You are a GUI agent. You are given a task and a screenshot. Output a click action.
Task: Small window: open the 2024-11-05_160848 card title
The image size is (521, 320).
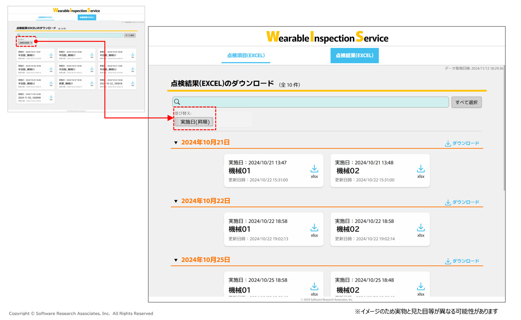[x=29, y=97]
